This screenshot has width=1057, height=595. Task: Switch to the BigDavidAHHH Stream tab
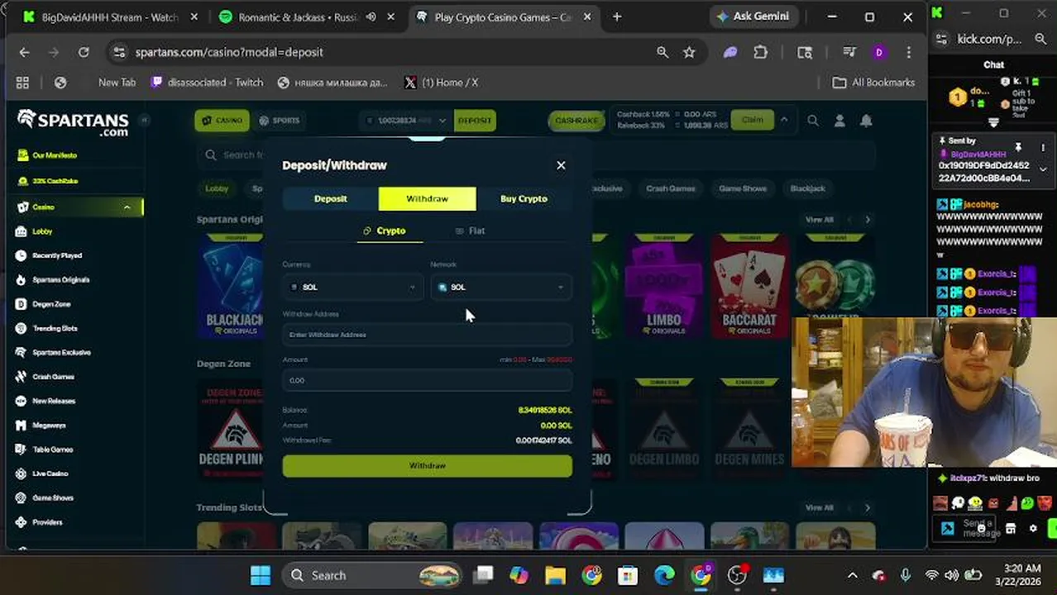(x=110, y=17)
